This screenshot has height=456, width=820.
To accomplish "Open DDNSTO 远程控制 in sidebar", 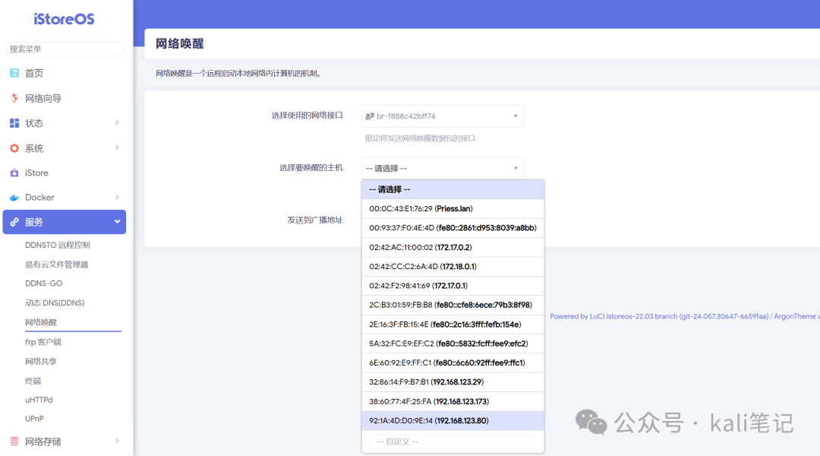I will 57,245.
